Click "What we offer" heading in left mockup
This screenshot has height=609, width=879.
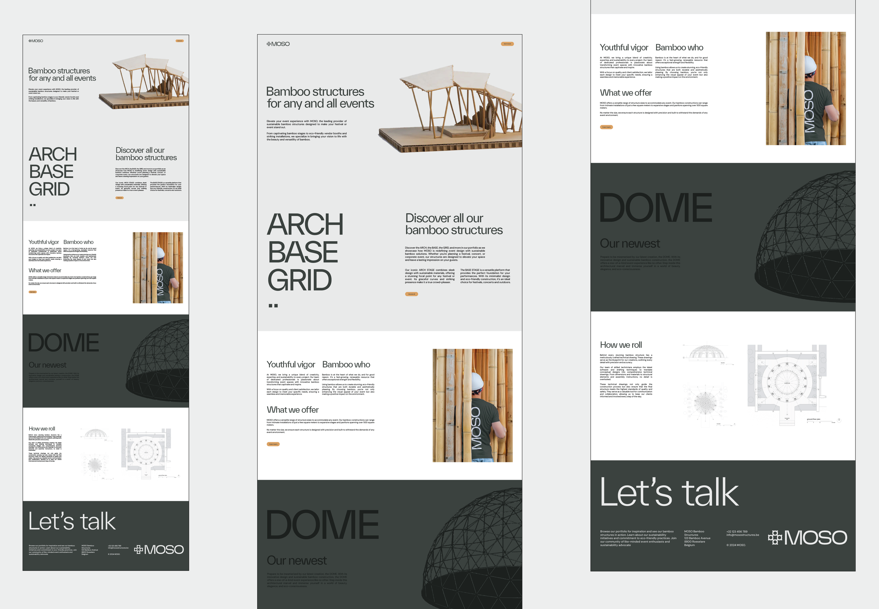pyautogui.click(x=45, y=270)
